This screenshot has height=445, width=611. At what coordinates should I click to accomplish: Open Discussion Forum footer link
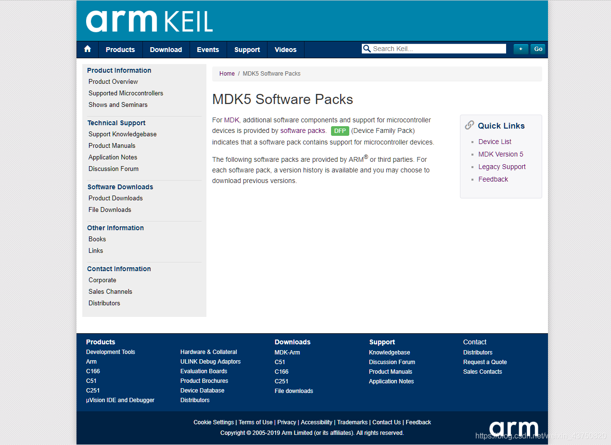(392, 362)
